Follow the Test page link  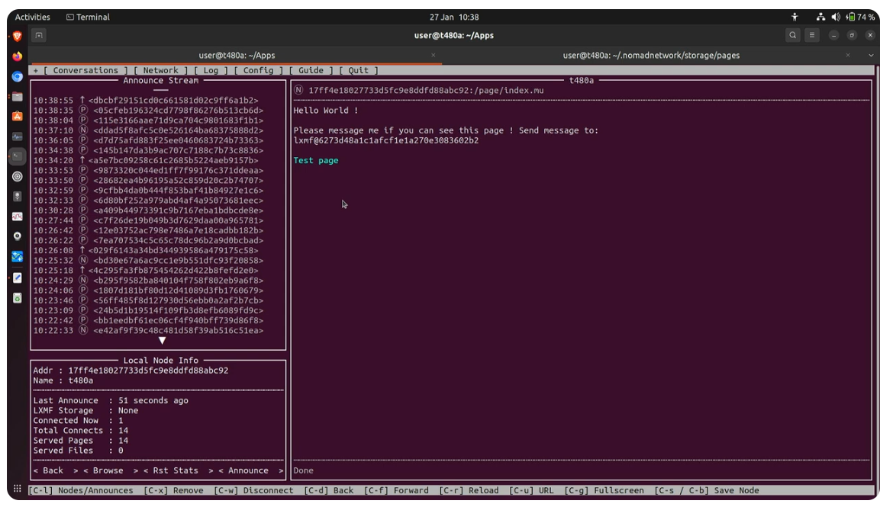point(316,160)
